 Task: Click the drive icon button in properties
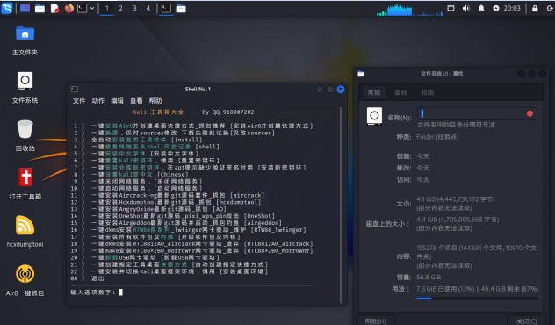pos(374,116)
